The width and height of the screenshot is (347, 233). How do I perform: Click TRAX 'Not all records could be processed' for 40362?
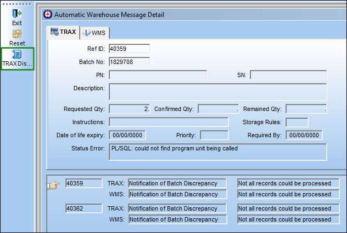point(288,208)
